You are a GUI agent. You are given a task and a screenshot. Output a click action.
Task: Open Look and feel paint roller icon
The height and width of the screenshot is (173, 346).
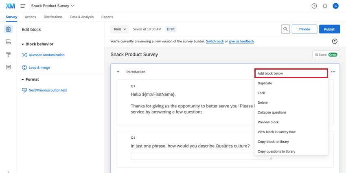pos(8,55)
